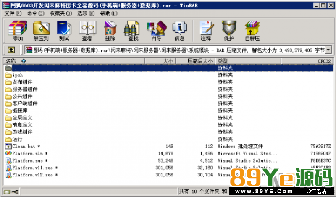Viewport: 336px width, 197px height.
Task: Click the 删除 (Delete) toolbar icon
Action: tap(110, 31)
